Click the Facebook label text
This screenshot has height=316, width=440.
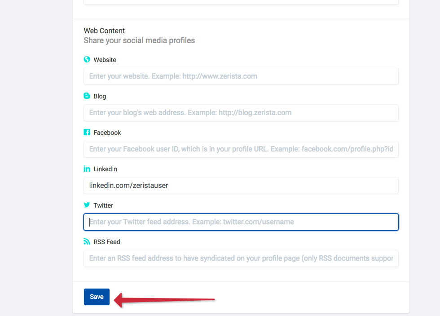[x=107, y=133]
